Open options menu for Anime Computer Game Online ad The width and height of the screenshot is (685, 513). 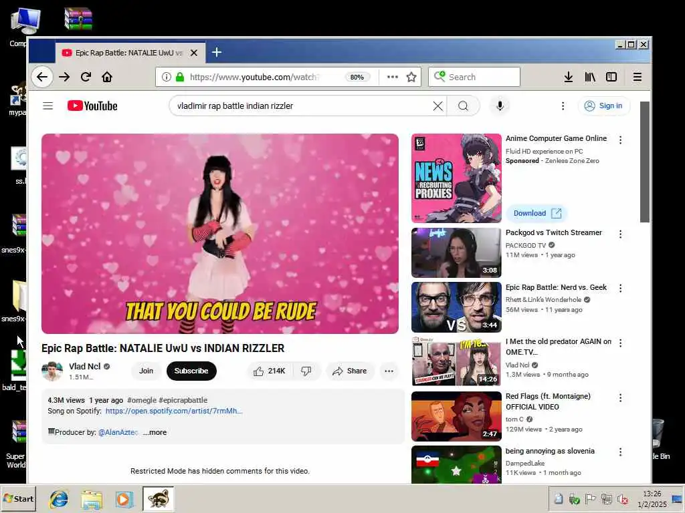pyautogui.click(x=620, y=140)
